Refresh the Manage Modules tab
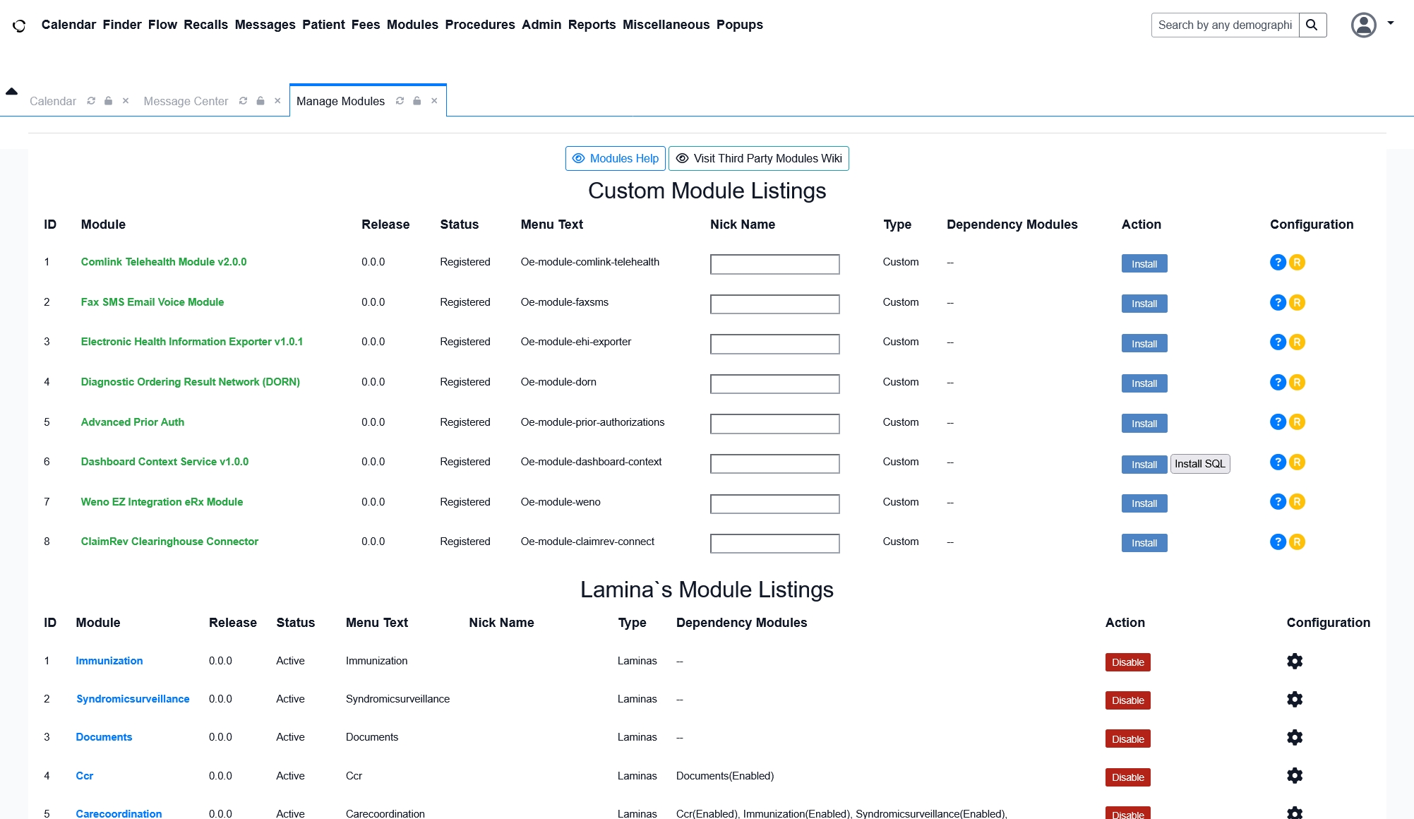 [400, 101]
